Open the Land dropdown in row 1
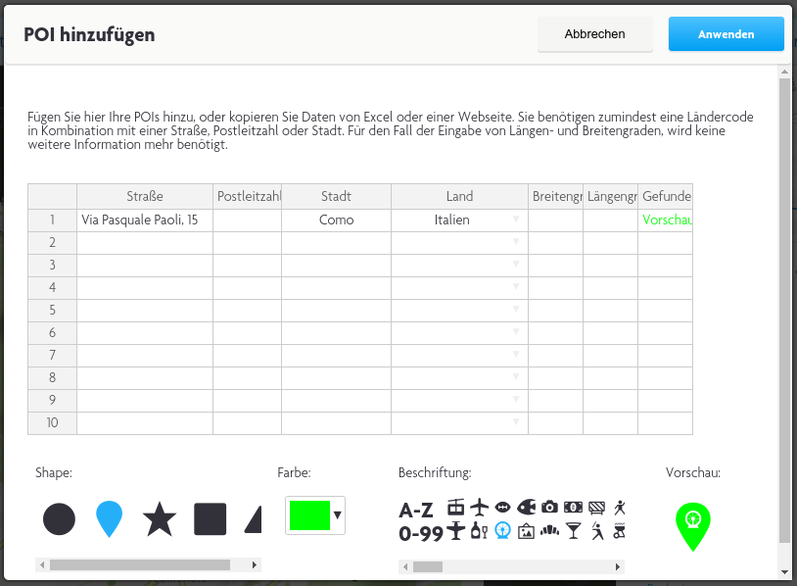The width and height of the screenshot is (797, 586). (x=516, y=220)
